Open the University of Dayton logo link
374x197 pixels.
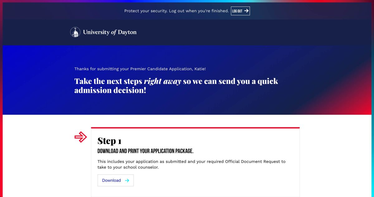pyautogui.click(x=103, y=32)
